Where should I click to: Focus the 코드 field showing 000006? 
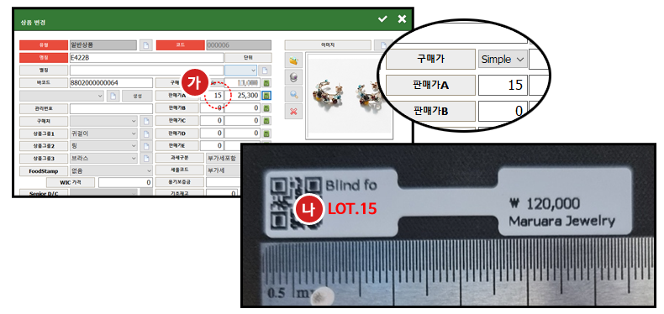pos(239,45)
